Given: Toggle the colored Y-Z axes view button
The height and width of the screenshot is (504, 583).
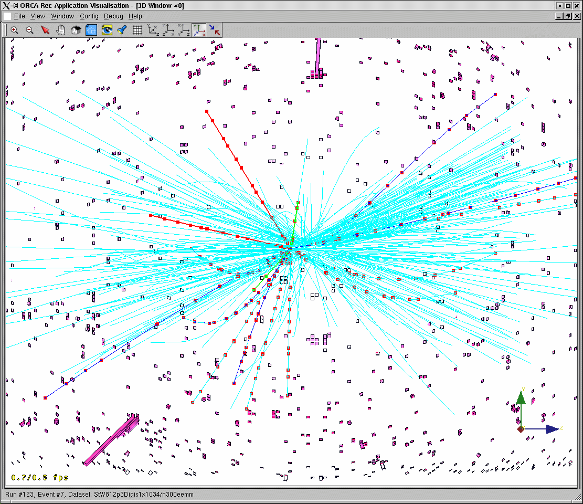Looking at the screenshot, I should [x=199, y=30].
